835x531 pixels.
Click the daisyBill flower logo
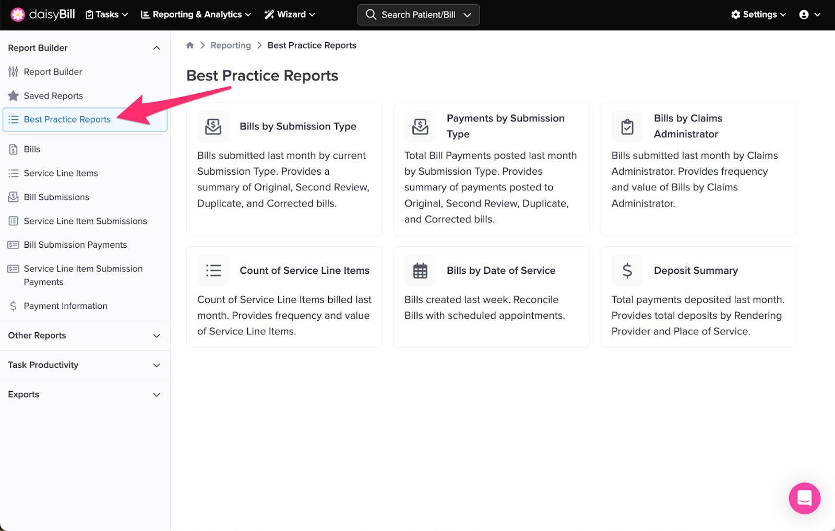tap(18, 15)
